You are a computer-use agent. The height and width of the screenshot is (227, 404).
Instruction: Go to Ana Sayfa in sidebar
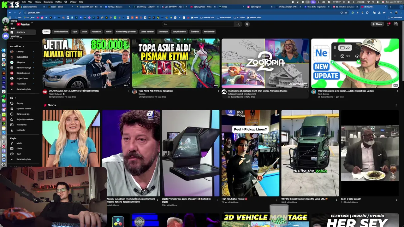pos(23,32)
